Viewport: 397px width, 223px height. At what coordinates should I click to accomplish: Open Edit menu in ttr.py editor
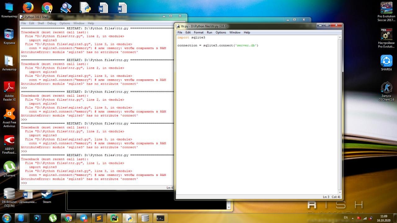pyautogui.click(x=188, y=32)
